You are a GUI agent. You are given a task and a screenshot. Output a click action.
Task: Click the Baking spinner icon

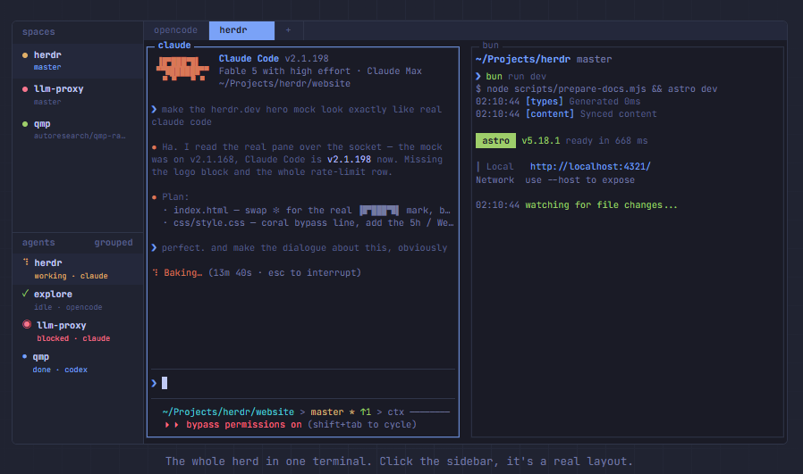click(156, 272)
